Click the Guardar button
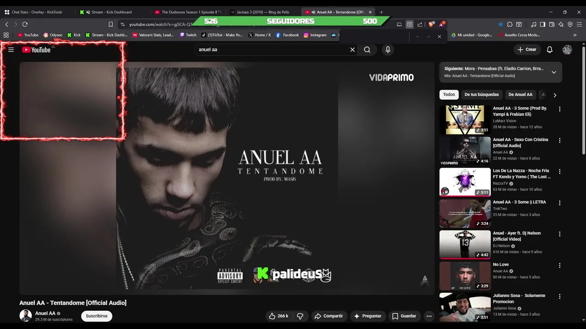Screen dimensions: 586x329 point(404,316)
